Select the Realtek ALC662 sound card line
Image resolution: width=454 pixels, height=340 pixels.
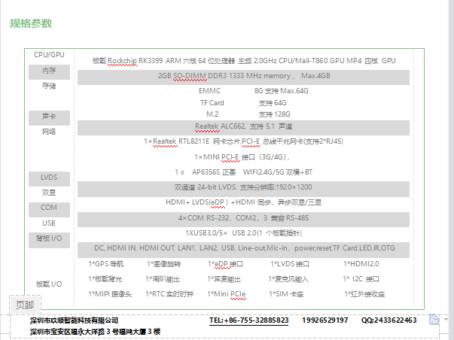click(x=243, y=126)
